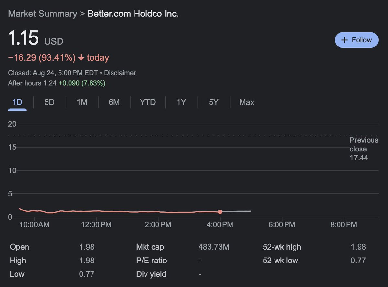The width and height of the screenshot is (388, 287).
Task: Open the Market Summary breadcrumb link
Action: (x=42, y=14)
